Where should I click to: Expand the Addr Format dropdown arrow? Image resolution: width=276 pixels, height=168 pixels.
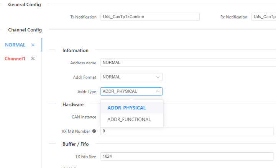pos(158,77)
